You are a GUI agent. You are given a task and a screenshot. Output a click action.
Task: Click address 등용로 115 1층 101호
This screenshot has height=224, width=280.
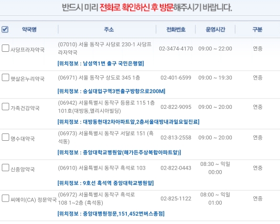(106, 107)
